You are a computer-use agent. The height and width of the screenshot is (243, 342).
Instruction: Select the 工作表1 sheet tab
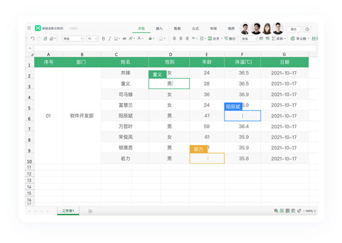click(68, 211)
